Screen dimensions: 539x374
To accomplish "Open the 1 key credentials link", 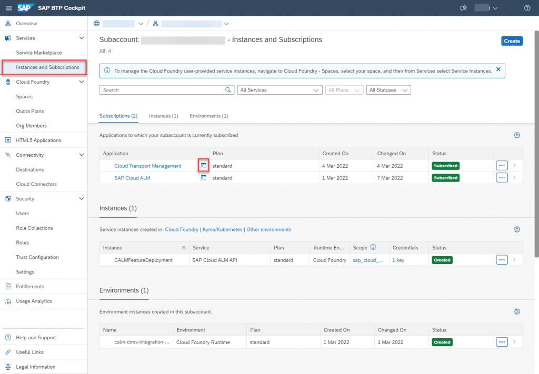I will click(x=398, y=260).
